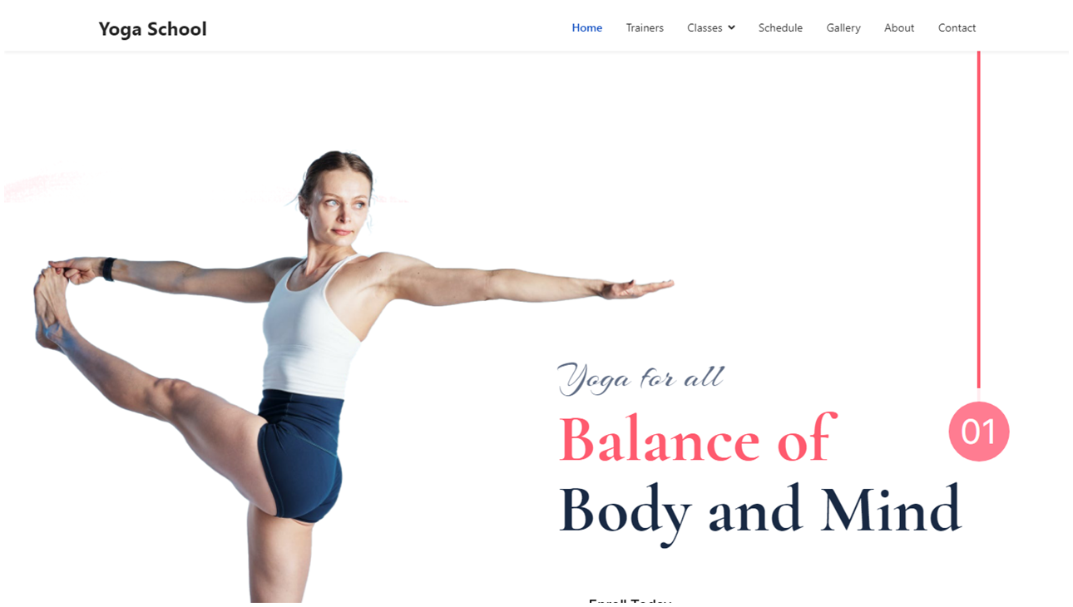Open the Home menu item
Image resolution: width=1073 pixels, height=607 pixels.
[x=586, y=27]
